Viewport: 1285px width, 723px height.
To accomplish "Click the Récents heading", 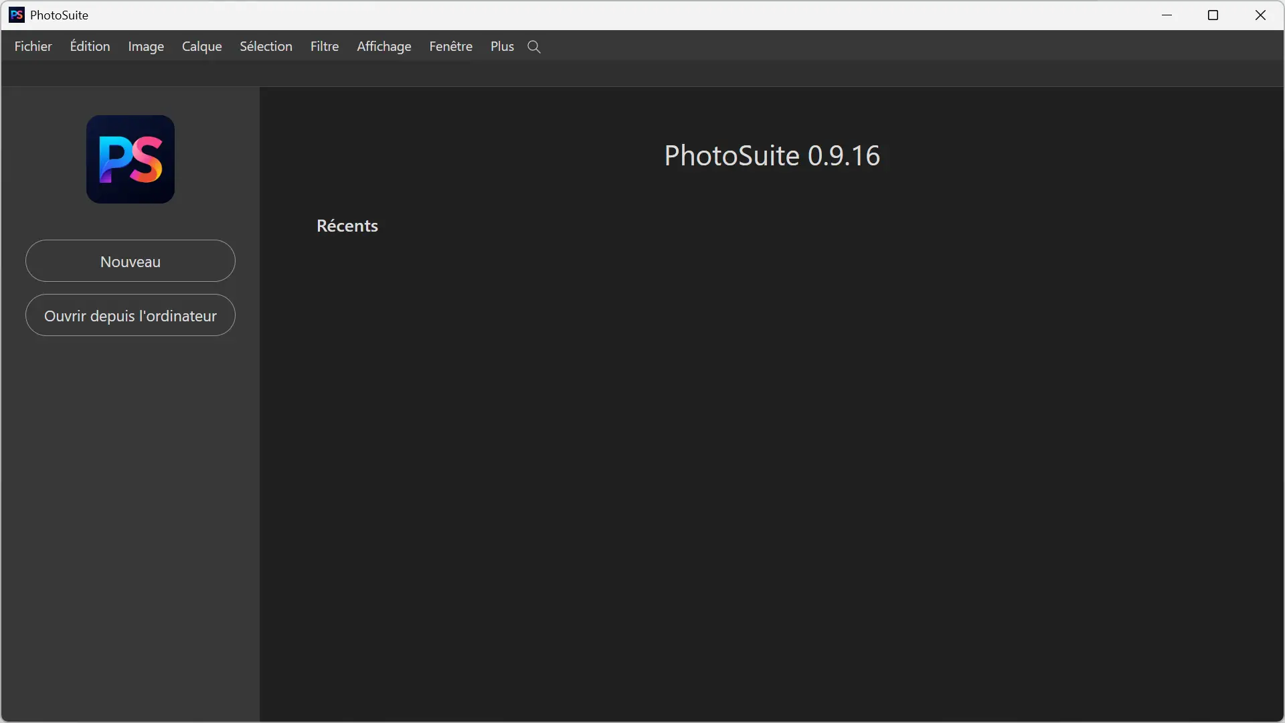I will click(x=347, y=226).
